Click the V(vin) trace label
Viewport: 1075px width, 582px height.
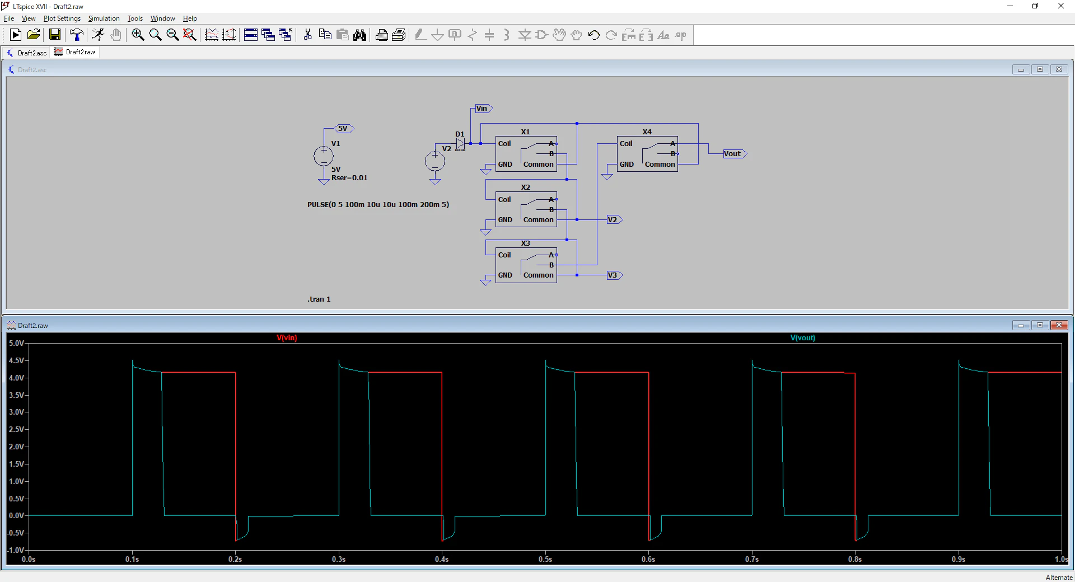[x=287, y=338]
